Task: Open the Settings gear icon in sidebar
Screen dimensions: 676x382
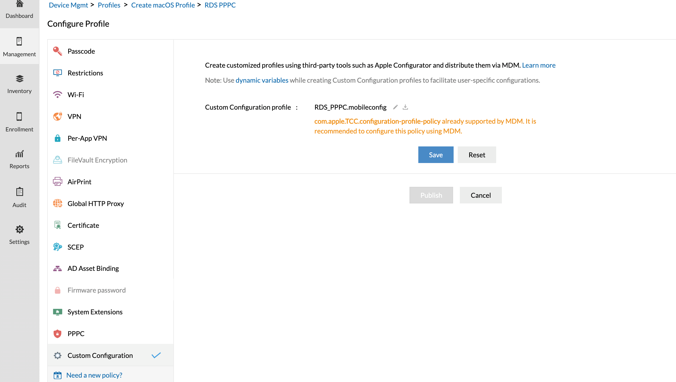Action: coord(19,230)
